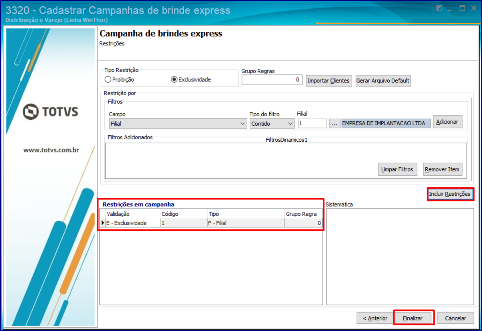Click the Validação column header
The image size is (482, 331).
click(132, 214)
